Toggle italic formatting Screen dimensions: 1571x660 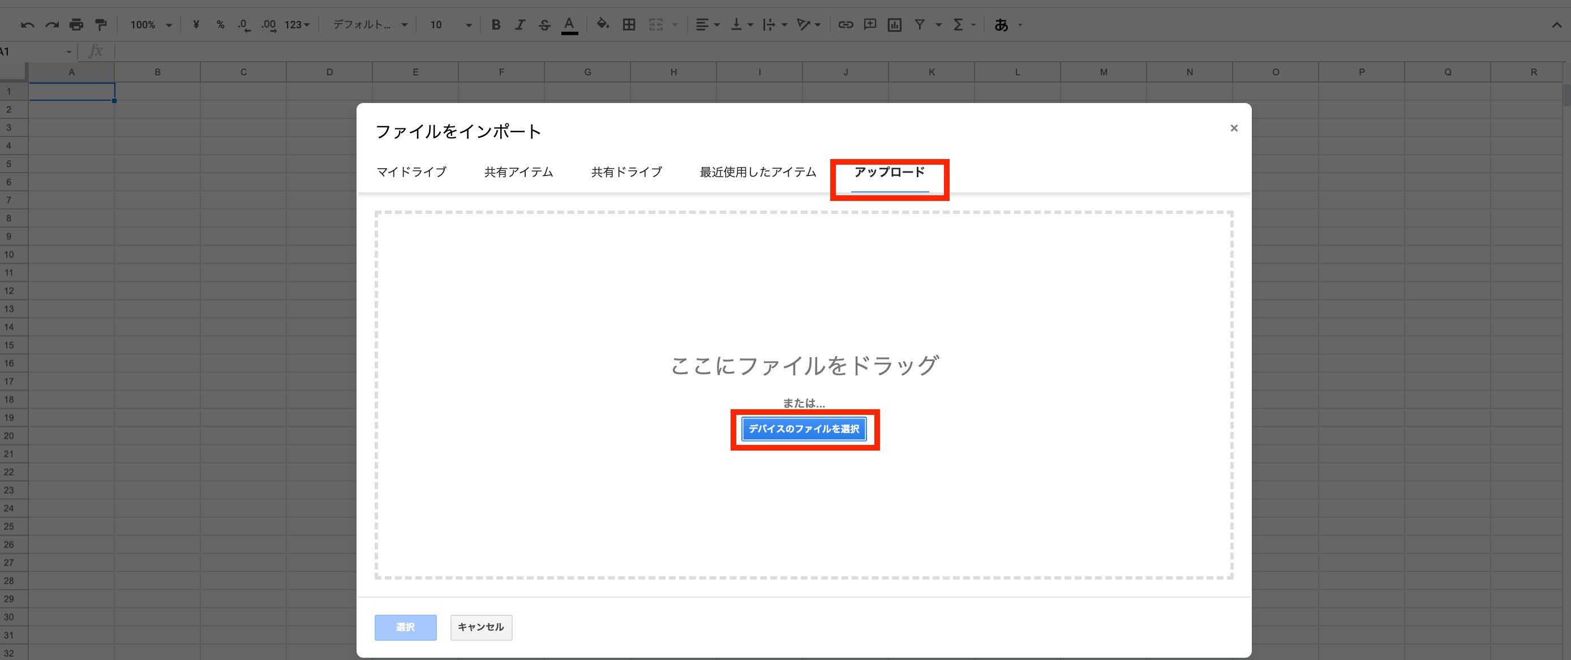(x=520, y=25)
